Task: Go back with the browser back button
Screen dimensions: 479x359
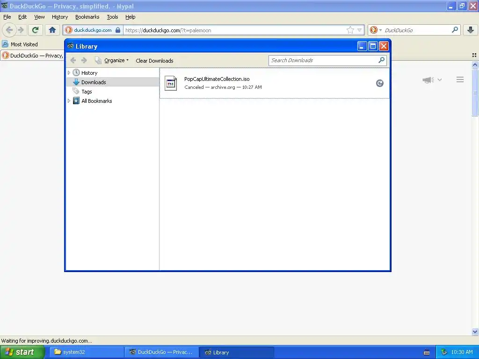Action: (x=9, y=30)
